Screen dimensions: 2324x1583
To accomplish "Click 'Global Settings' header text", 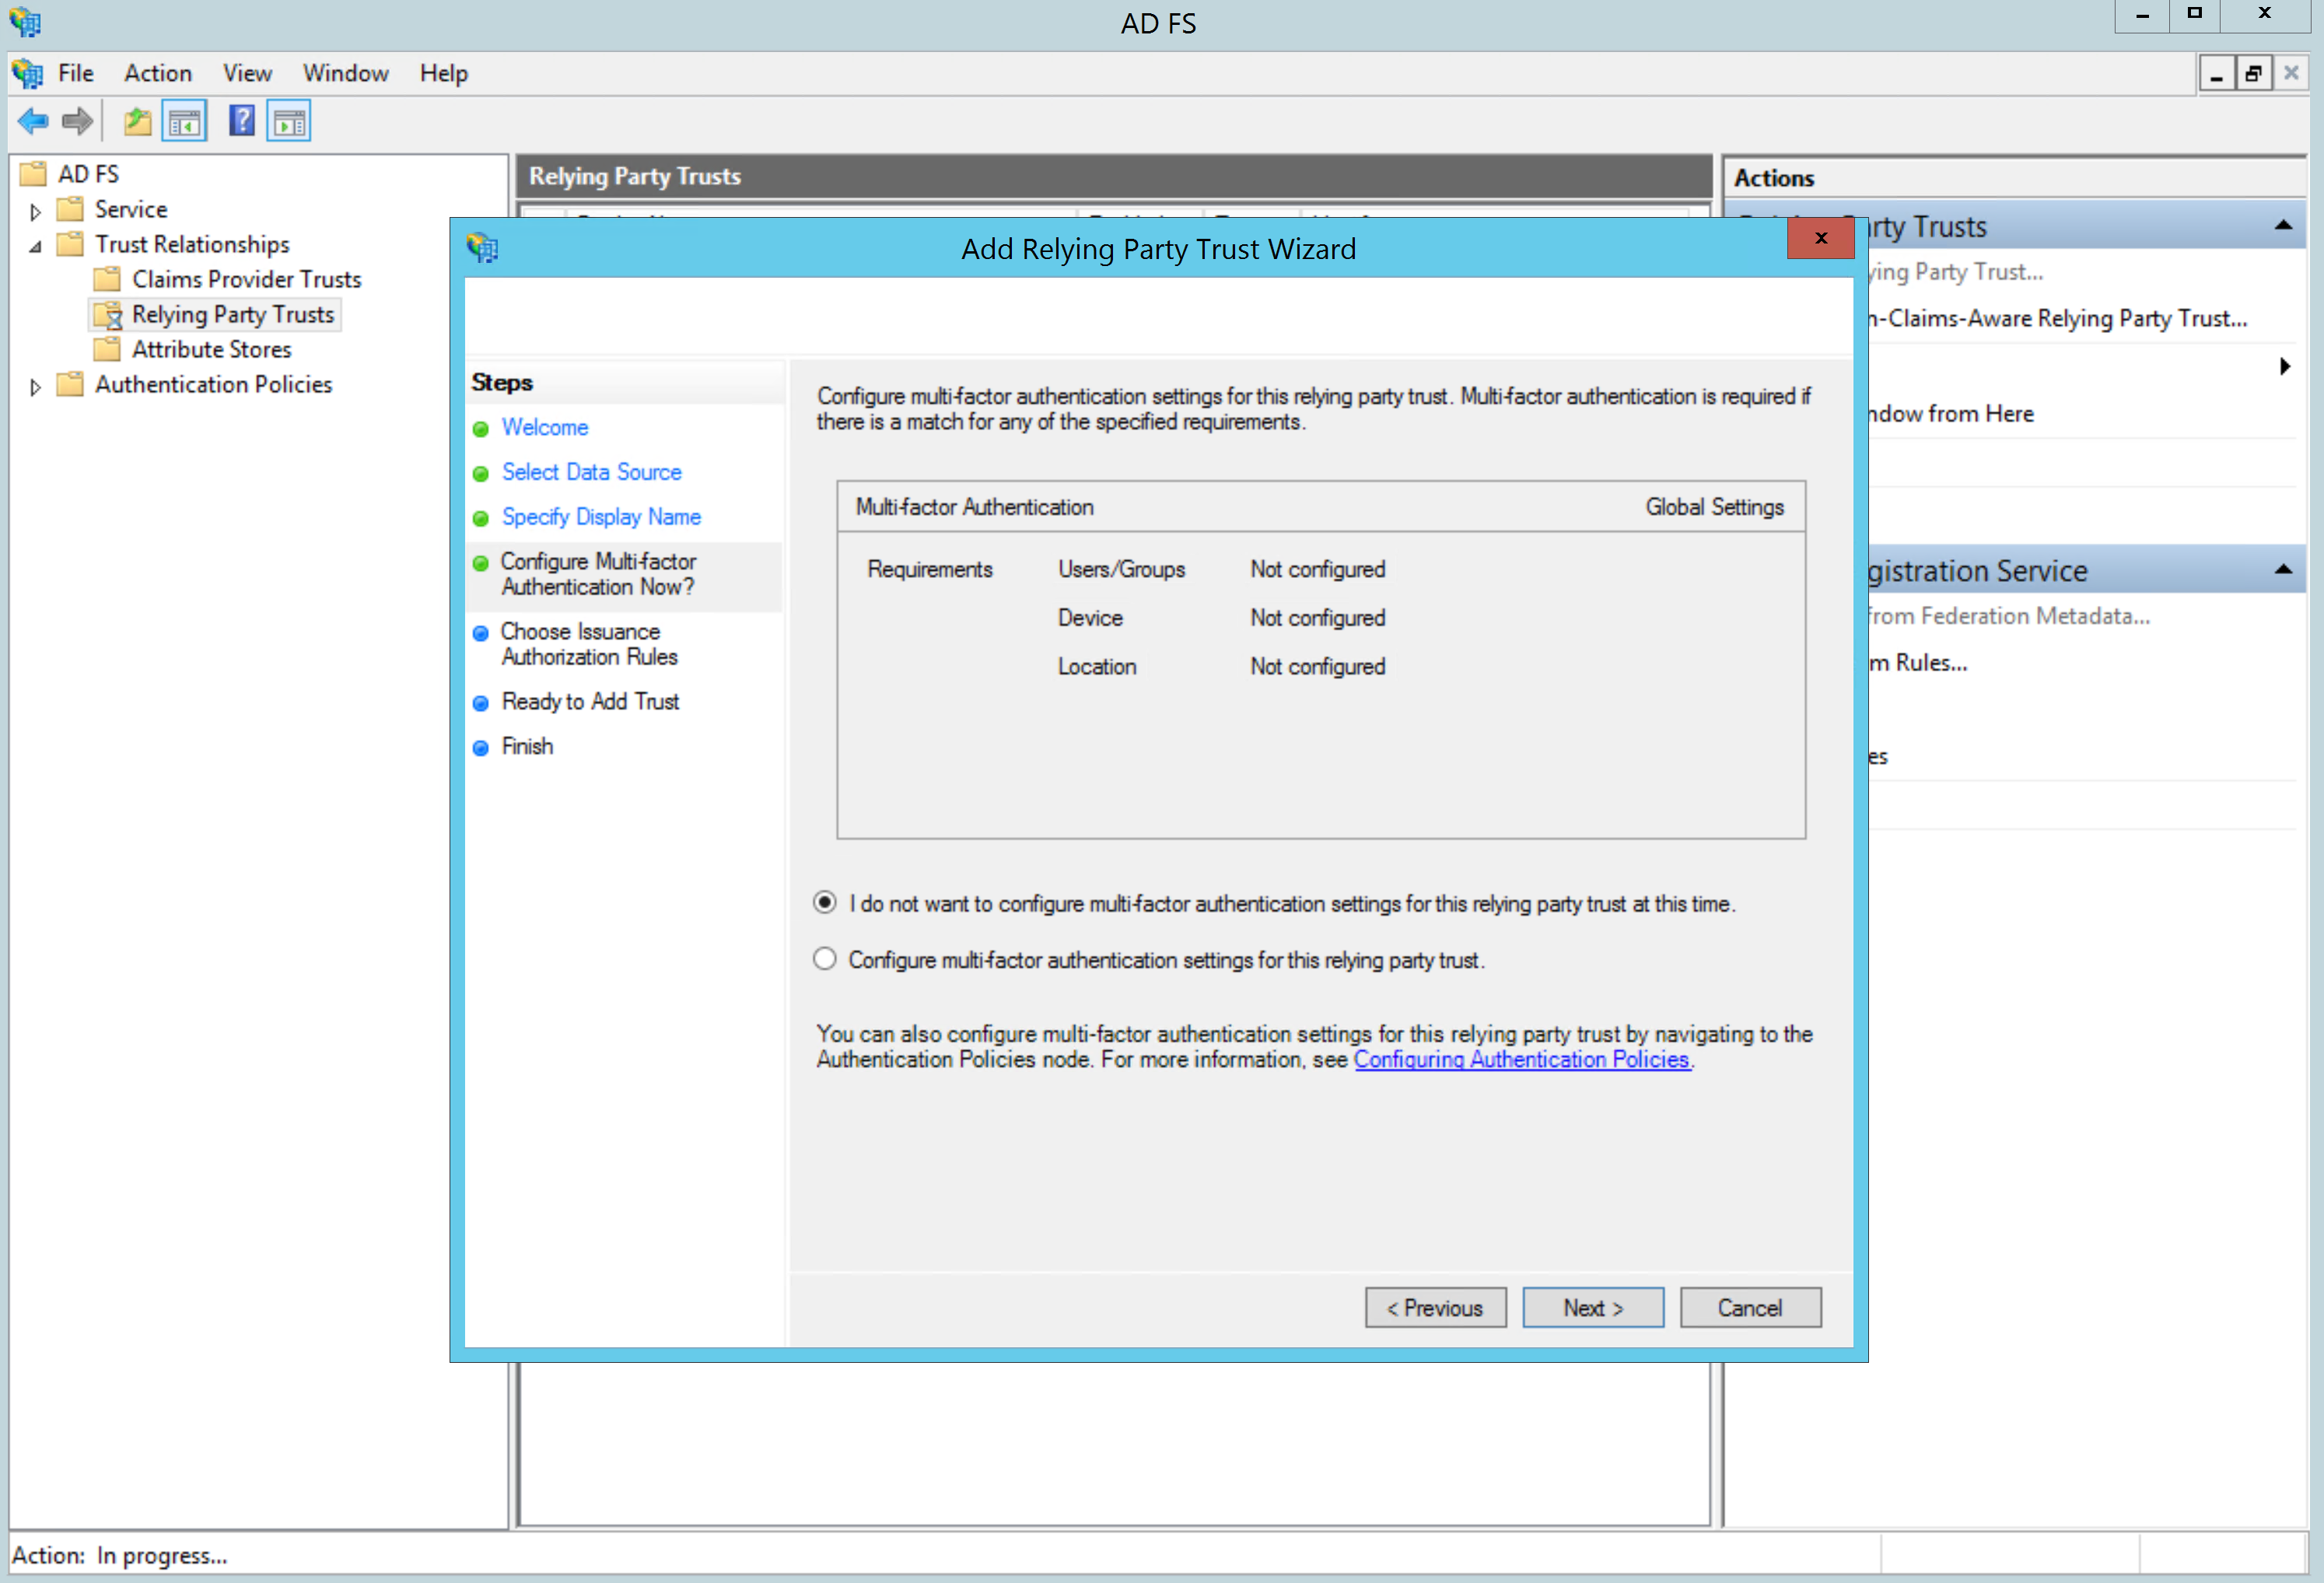I will pos(1714,507).
